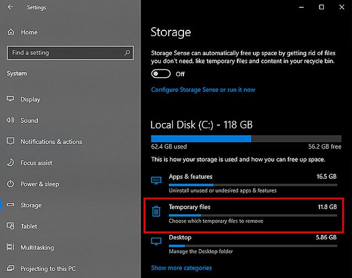352x278 pixels.
Task: Click the 62.4 GB used label
Action: point(169,147)
